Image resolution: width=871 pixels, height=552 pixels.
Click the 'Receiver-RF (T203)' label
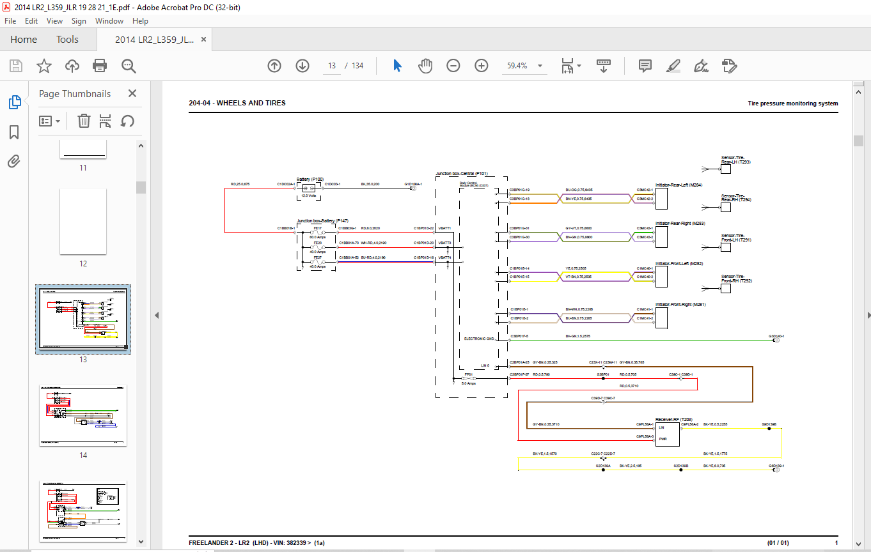pos(673,419)
